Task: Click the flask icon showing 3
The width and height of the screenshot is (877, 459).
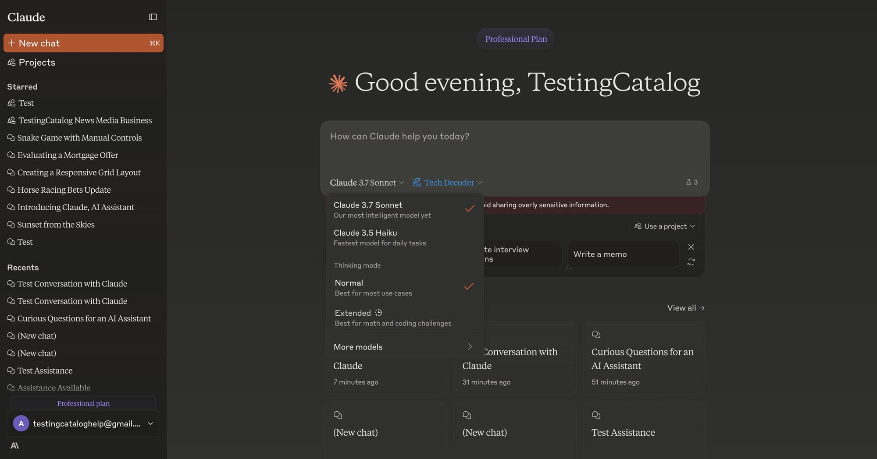Action: coord(692,182)
